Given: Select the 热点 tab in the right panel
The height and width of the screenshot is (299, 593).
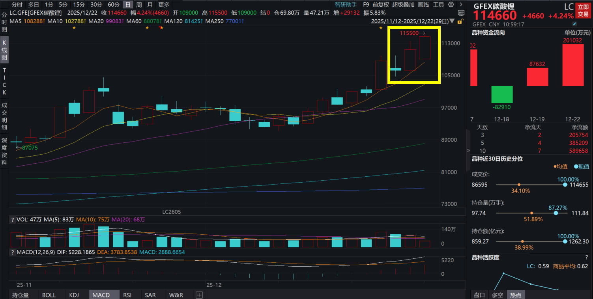Looking at the screenshot, I should click(x=515, y=295).
